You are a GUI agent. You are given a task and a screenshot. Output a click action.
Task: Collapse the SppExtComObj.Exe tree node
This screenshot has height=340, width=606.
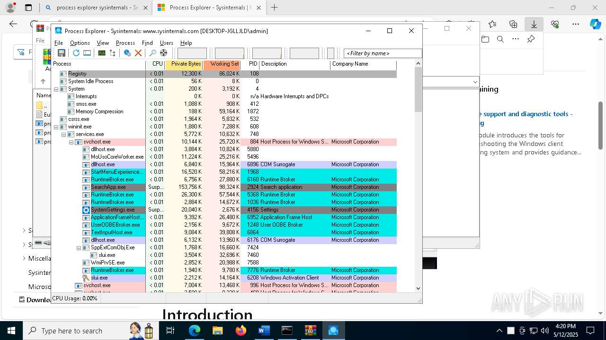(79, 247)
